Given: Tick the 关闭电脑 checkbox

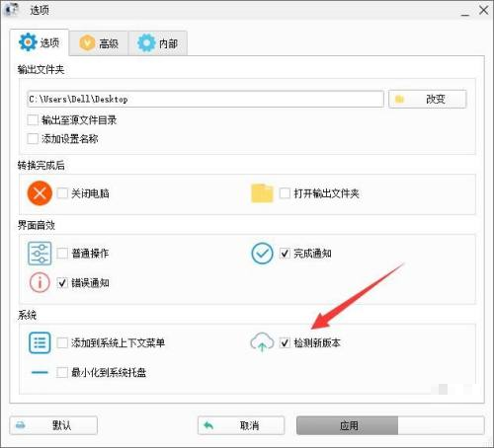Looking at the screenshot, I should [62, 193].
